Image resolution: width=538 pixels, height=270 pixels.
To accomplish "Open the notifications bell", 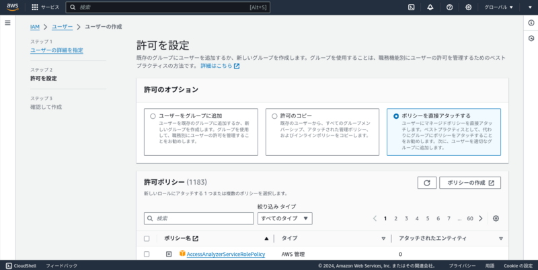I will (430, 7).
